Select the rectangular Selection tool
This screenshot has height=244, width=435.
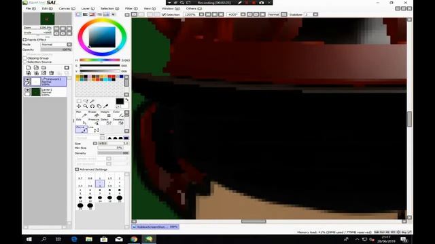(79, 101)
